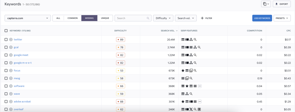Click the image pack icon in mesg row
The height and width of the screenshot is (112, 295).
click(x=187, y=78)
